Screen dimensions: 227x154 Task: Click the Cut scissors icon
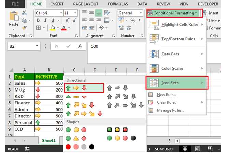click(x=24, y=13)
